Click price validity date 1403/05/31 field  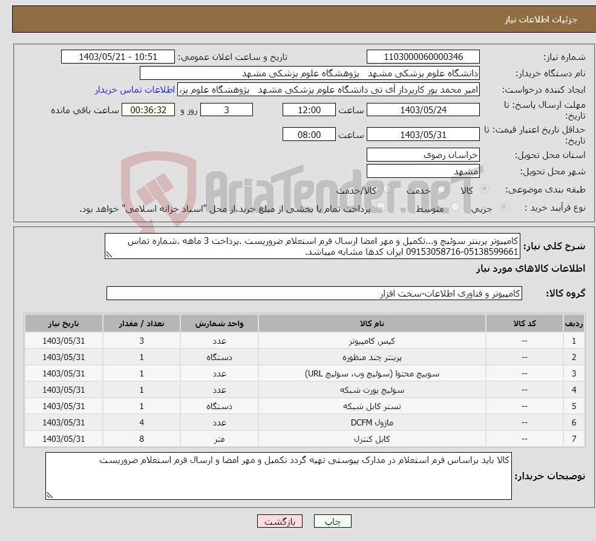tap(423, 134)
